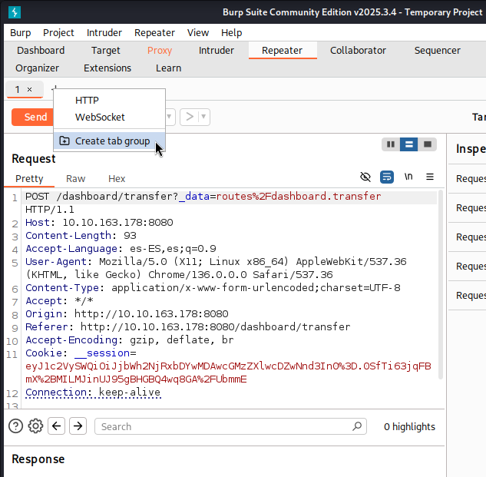Select combined single-pane layout icon
486x477 pixels.
coord(428,144)
